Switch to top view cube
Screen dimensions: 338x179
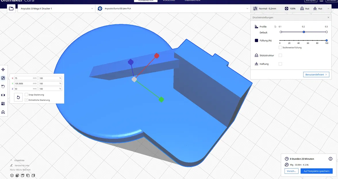(x=23, y=175)
